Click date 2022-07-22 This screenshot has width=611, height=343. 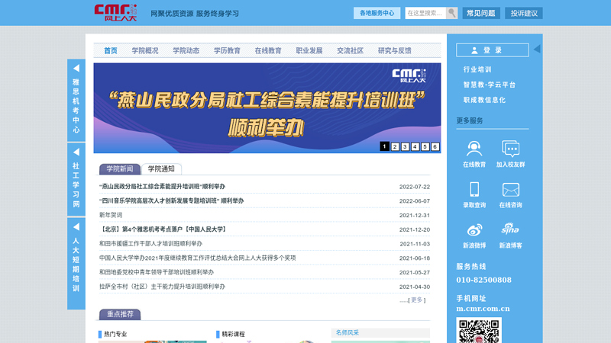(415, 187)
